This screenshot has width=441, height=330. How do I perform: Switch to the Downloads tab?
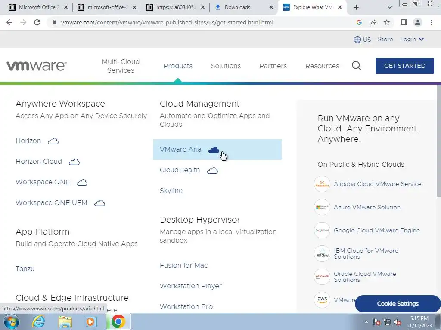[242, 7]
